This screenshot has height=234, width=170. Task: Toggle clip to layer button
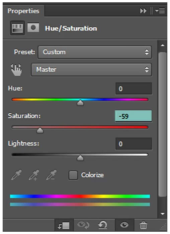pyautogui.click(x=64, y=225)
